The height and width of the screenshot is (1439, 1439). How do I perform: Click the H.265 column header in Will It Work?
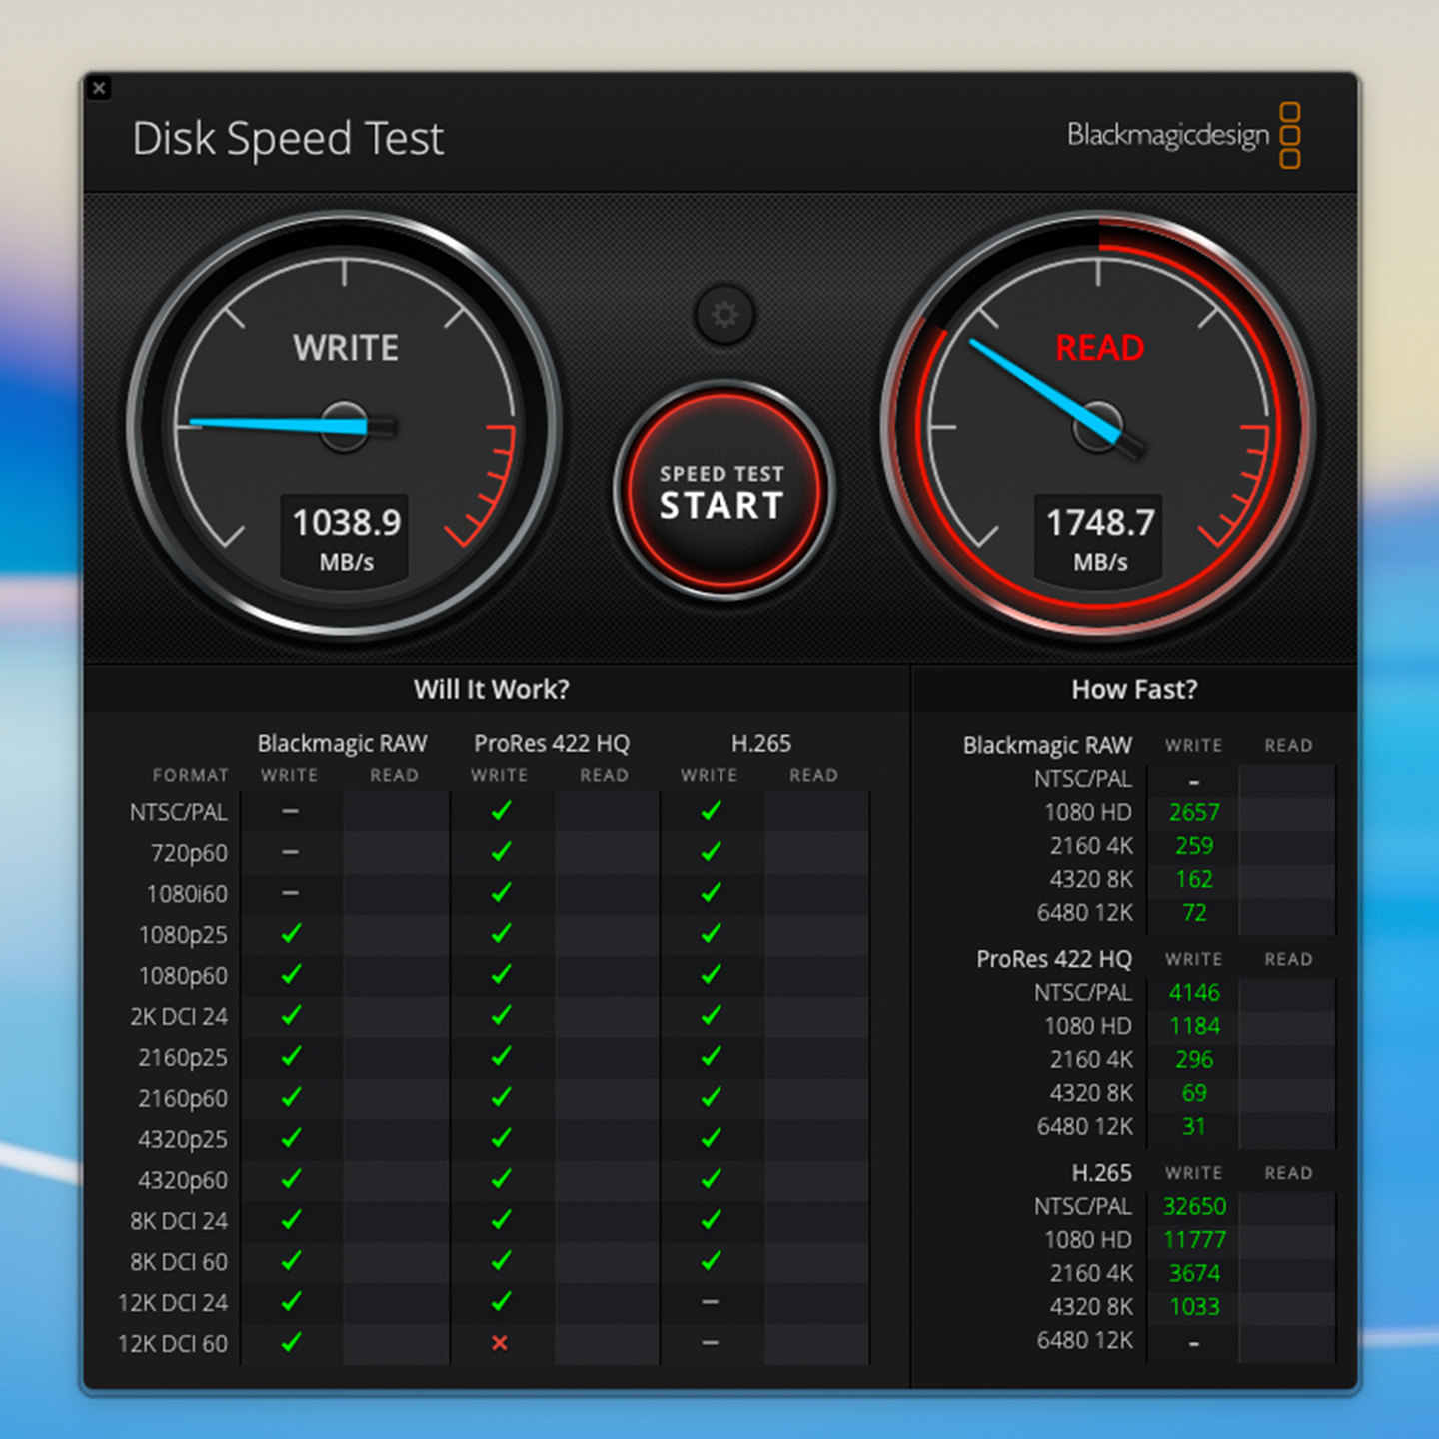761,743
